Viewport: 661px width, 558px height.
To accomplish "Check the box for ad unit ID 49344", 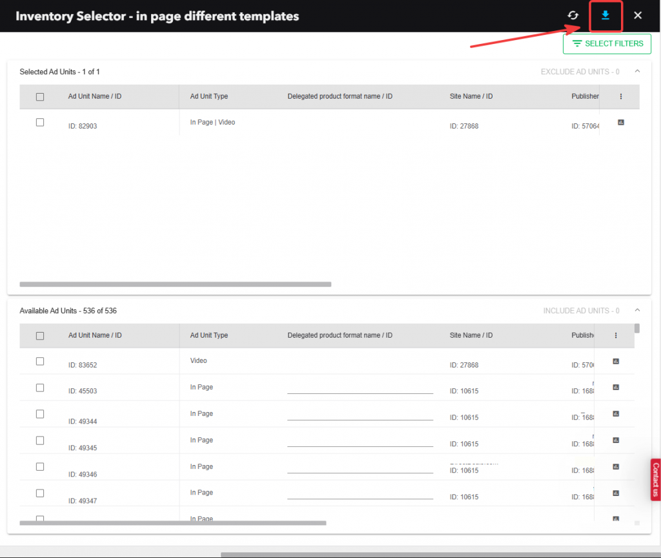I will (40, 414).
